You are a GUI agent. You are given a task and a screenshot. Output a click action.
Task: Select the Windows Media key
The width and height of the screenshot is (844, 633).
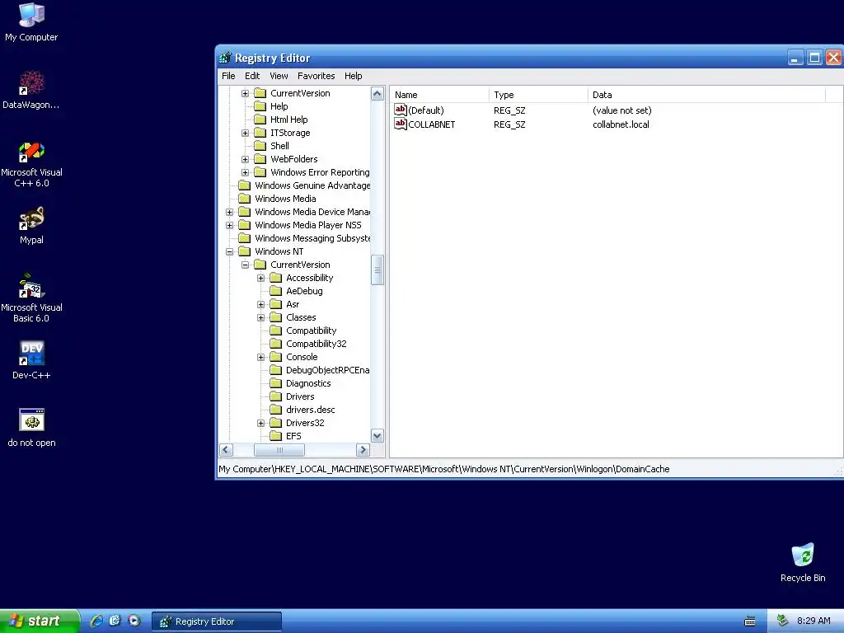285,199
